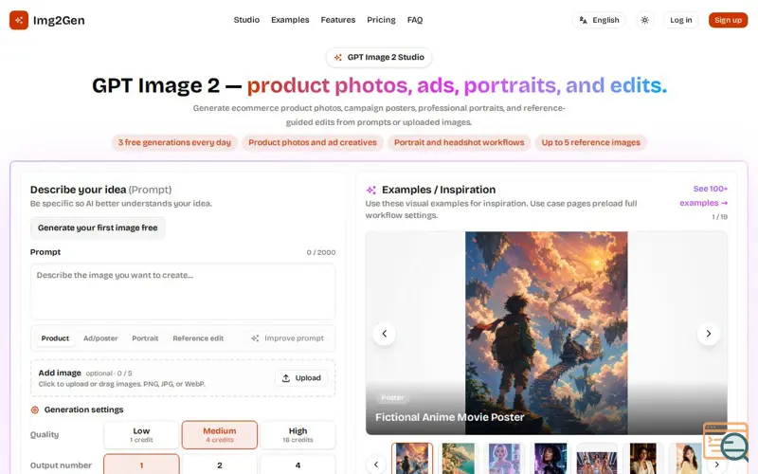Viewport: 758px width, 474px height.
Task: Click the sparkle icon next to Examples / Inspiration
Action: [x=370, y=190]
